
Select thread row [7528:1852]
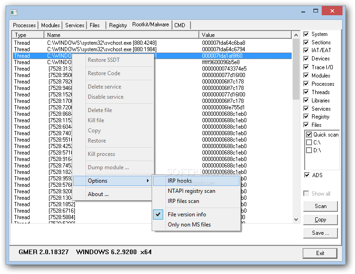click(x=61, y=204)
